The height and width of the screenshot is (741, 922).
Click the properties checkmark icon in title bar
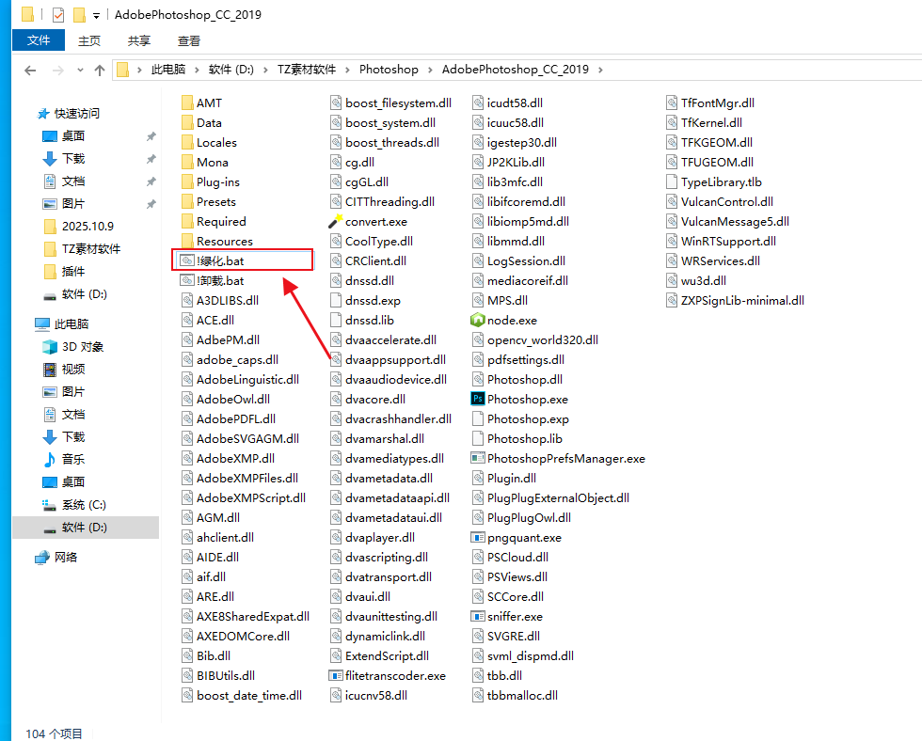[x=58, y=15]
